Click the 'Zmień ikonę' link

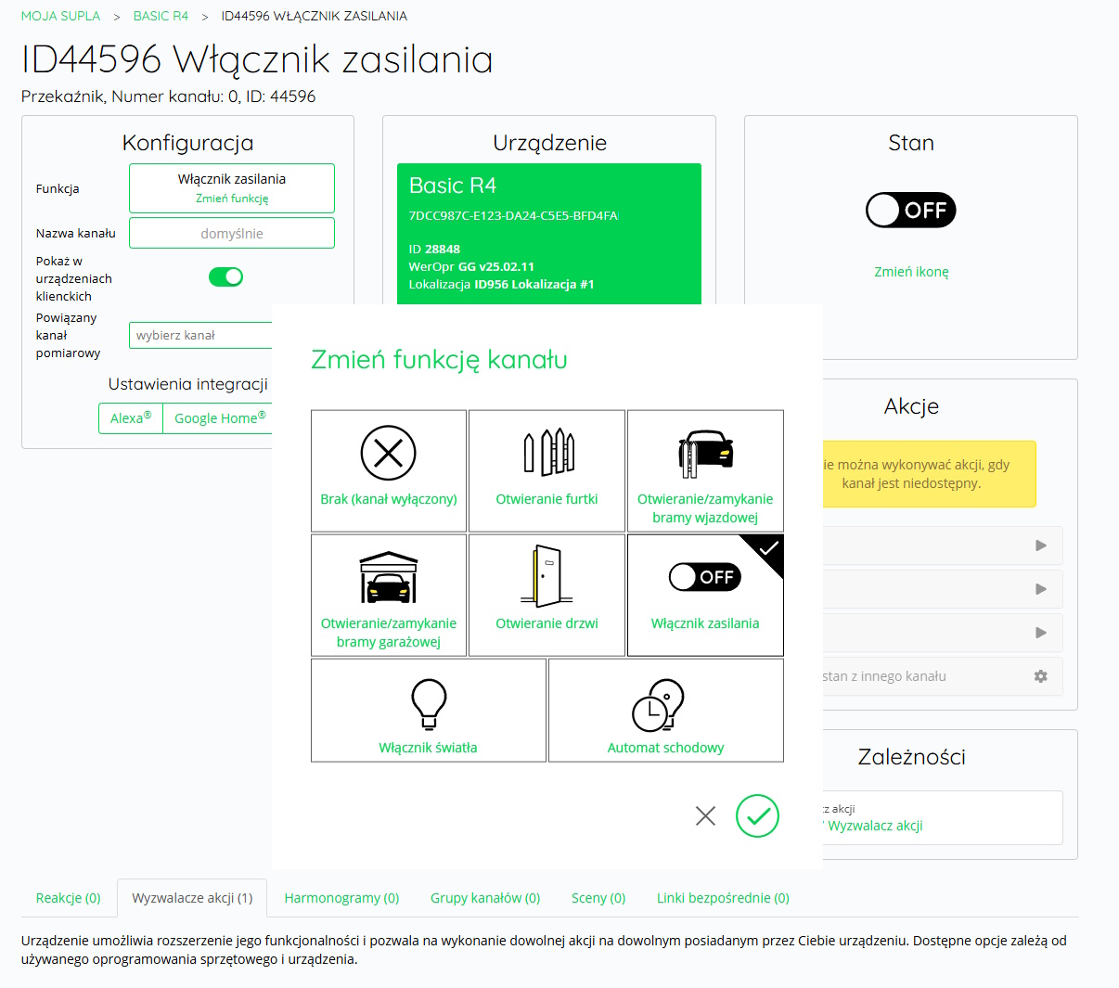pyautogui.click(x=911, y=272)
